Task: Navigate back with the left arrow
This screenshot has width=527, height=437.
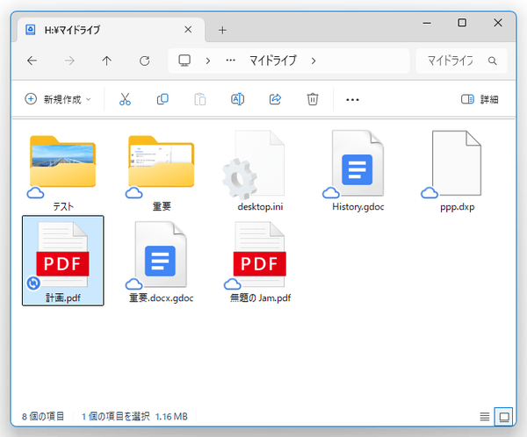Action: point(32,61)
